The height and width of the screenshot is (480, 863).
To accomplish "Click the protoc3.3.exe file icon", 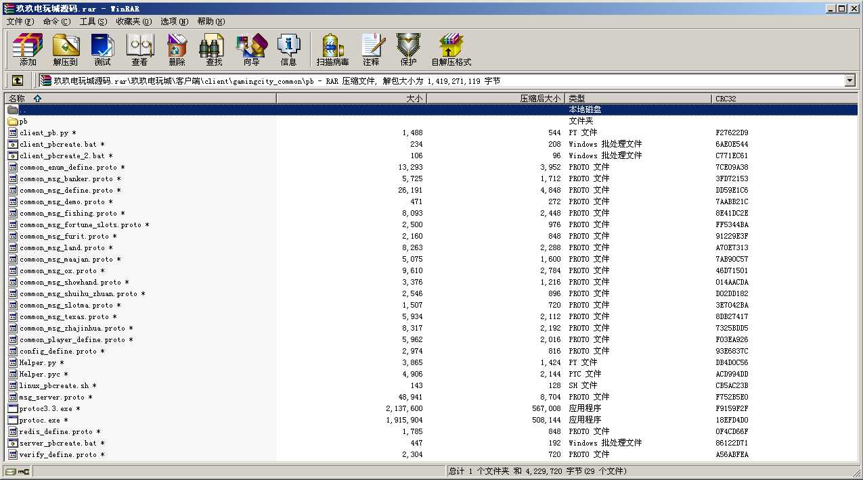I will (x=13, y=409).
